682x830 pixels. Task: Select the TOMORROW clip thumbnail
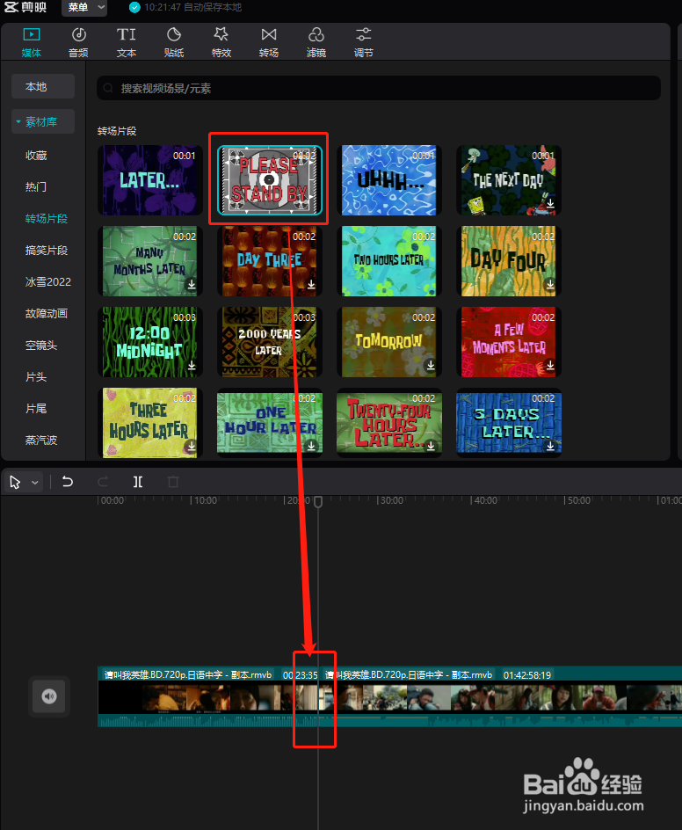point(388,342)
